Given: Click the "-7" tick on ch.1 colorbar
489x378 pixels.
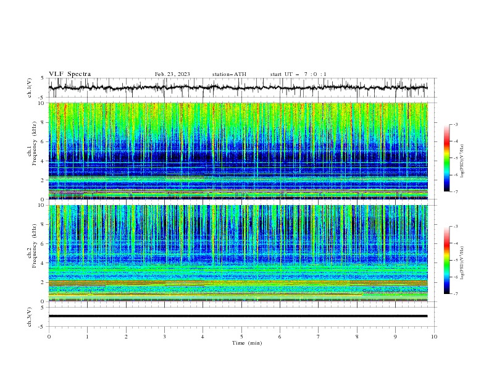Looking at the screenshot, I should pyautogui.click(x=455, y=191).
